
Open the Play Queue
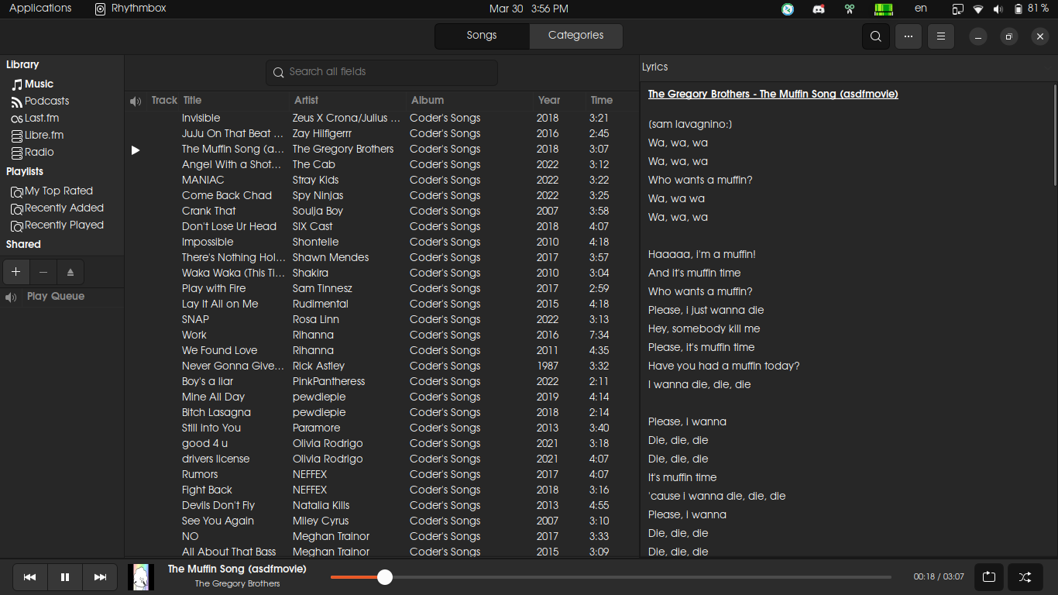coord(56,296)
